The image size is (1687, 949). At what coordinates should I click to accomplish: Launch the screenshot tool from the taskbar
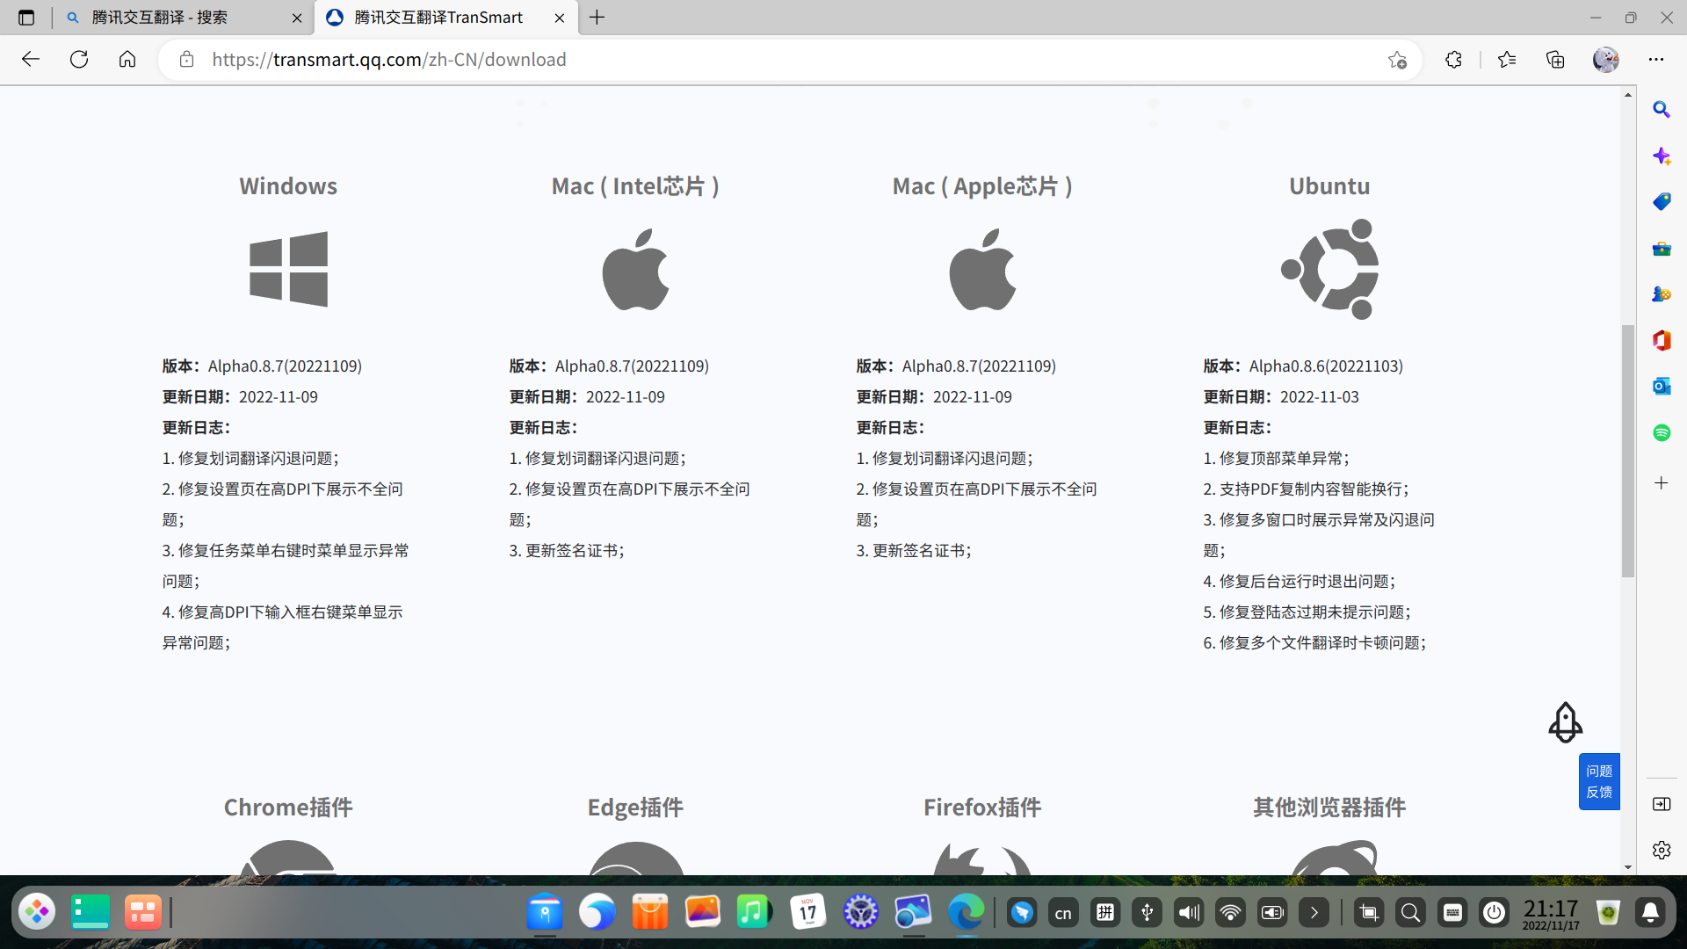pyautogui.click(x=1368, y=912)
